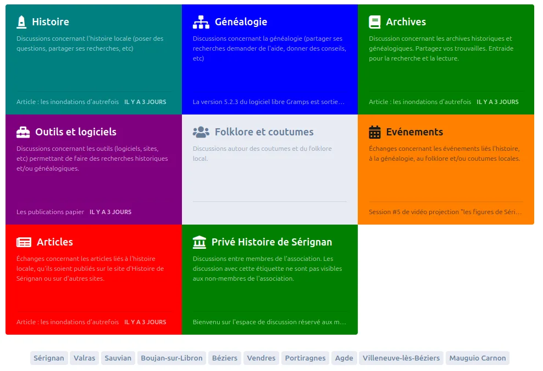Open the Gramps 5.2.3 version discussion
543x371 pixels.
269,102
